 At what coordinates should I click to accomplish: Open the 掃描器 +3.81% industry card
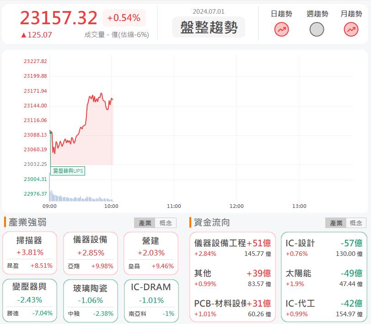30,253
